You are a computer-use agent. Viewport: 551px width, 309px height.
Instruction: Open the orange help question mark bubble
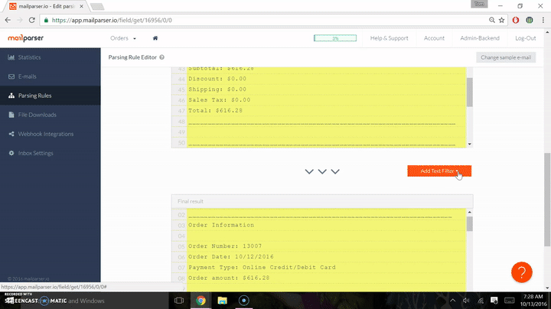coord(521,272)
